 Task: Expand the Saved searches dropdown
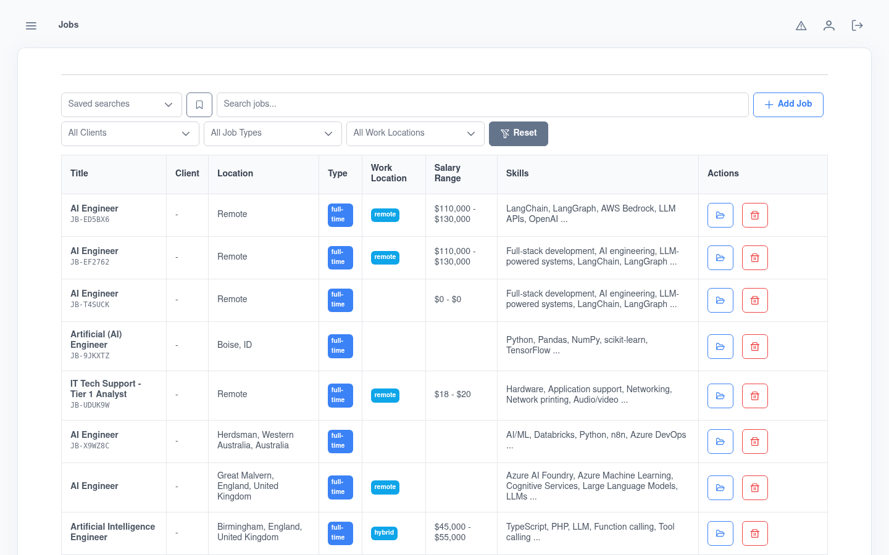click(x=122, y=105)
